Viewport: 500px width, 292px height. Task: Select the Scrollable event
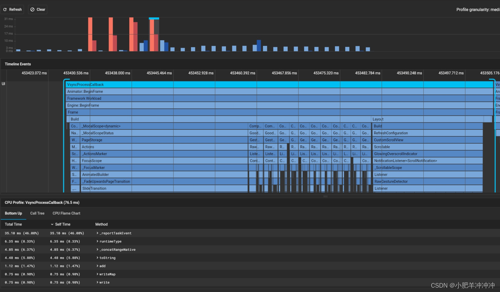coord(428,147)
